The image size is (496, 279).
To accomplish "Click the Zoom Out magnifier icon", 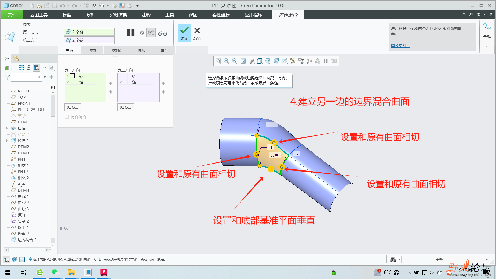I will (235, 61).
